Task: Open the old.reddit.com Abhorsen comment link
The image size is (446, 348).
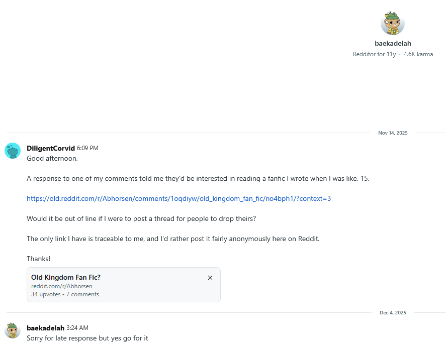Action: tap(179, 198)
